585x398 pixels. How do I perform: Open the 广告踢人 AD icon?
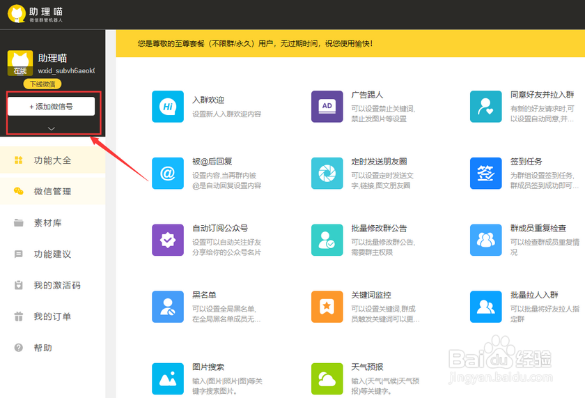click(x=327, y=107)
